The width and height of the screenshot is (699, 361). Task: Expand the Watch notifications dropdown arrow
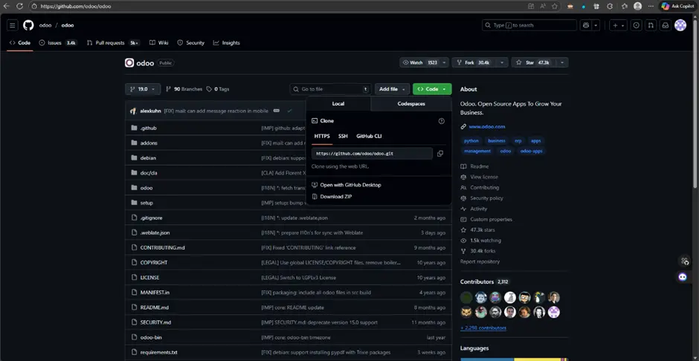point(444,62)
